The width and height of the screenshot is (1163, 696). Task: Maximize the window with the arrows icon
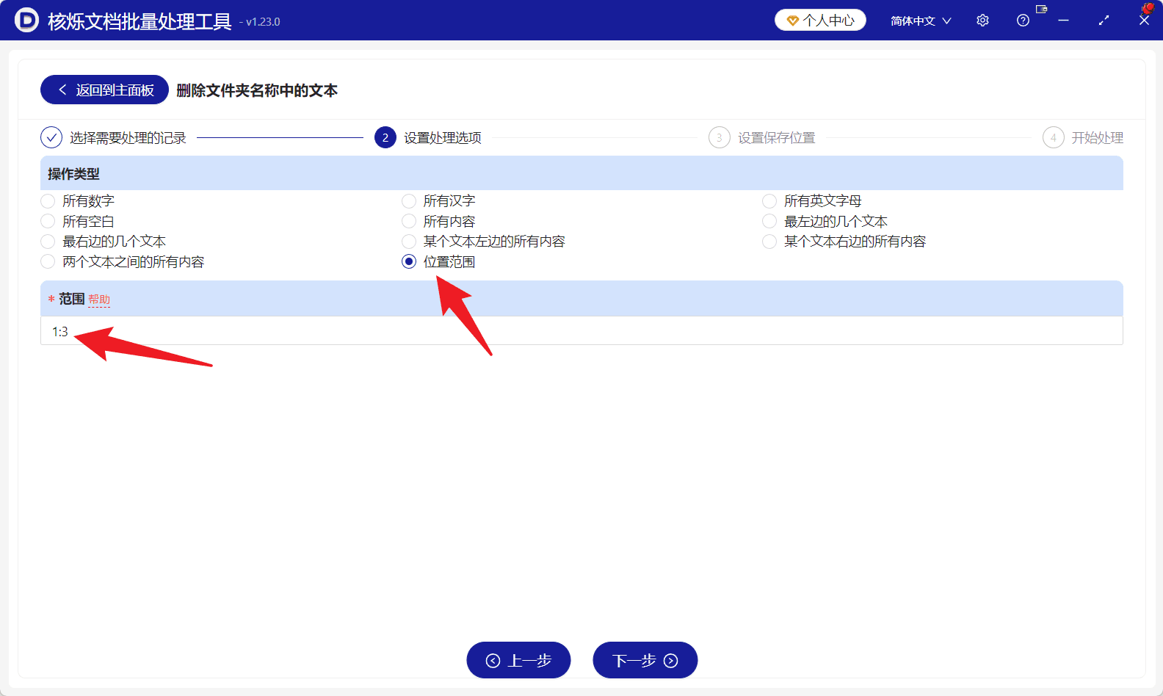pyautogui.click(x=1104, y=21)
